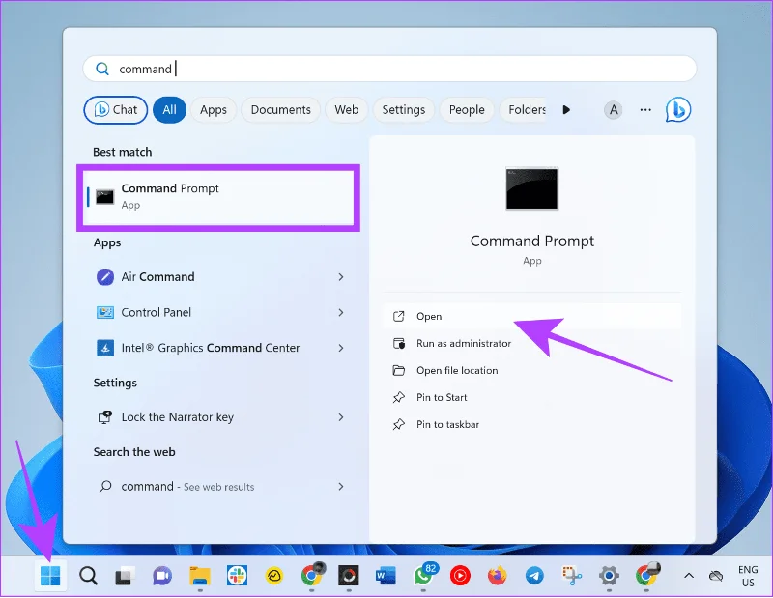
Task: Open WhatsApp with the 82 badge
Action: coord(424,575)
